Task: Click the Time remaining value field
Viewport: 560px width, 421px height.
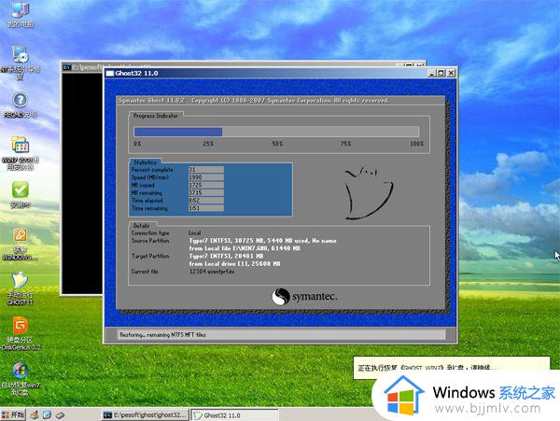Action: click(206, 208)
